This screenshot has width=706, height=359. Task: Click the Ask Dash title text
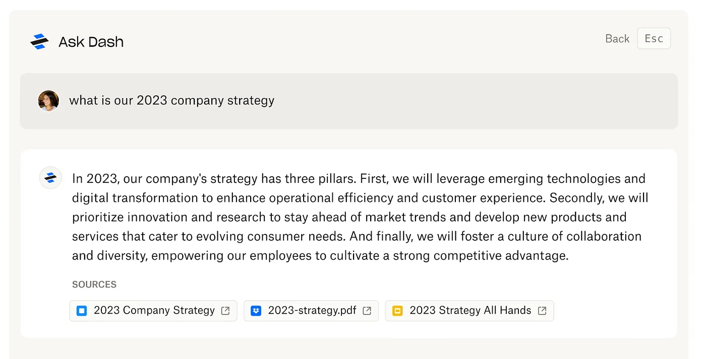click(x=91, y=42)
